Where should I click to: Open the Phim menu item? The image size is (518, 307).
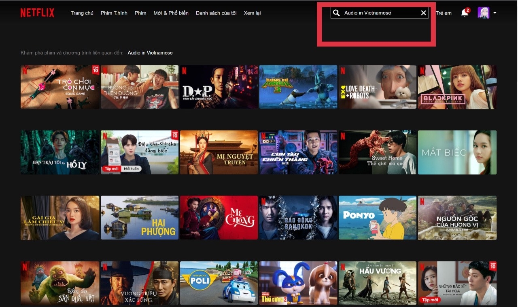click(140, 13)
